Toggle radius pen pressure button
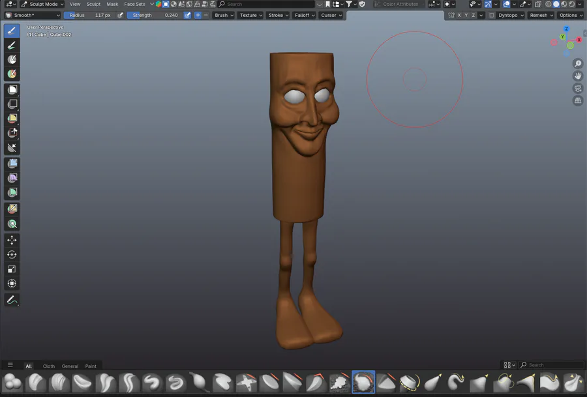Viewport: 587px width, 397px height. point(120,16)
